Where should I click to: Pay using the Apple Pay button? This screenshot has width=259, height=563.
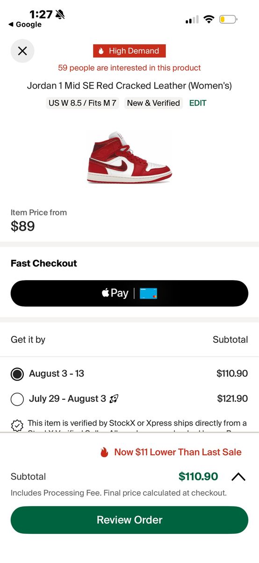point(129,294)
